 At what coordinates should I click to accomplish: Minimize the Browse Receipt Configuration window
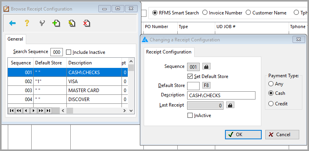coord(105,9)
